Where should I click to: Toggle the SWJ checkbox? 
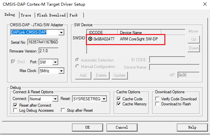(x=13, y=62)
